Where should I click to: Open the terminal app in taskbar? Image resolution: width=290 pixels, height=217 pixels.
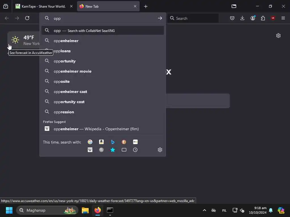(110, 210)
